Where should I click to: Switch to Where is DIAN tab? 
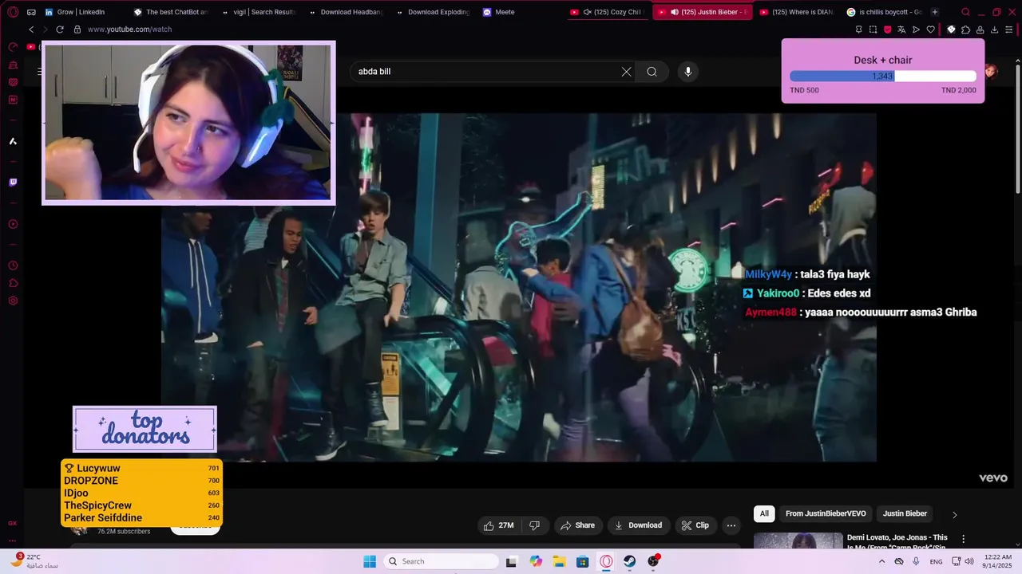pyautogui.click(x=796, y=12)
